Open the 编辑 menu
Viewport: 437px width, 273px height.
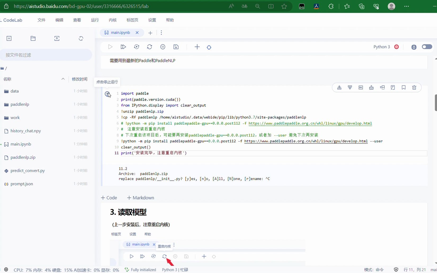(59, 20)
